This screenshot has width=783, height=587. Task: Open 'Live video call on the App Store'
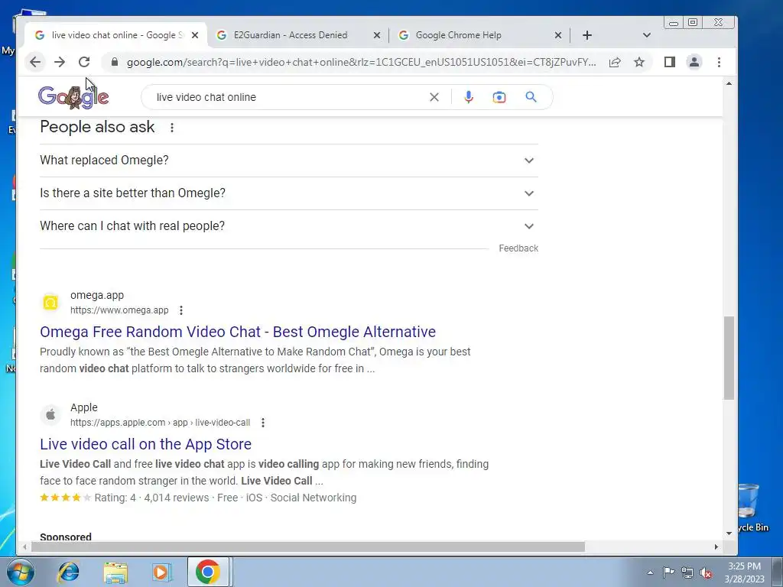[x=146, y=444]
